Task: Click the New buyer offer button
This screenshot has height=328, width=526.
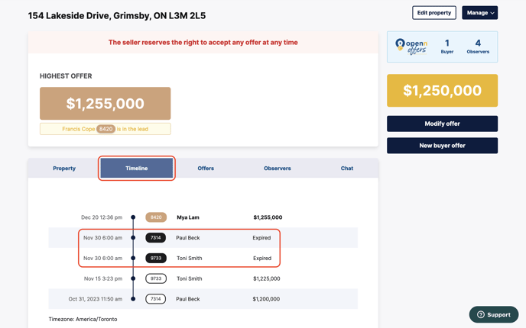Action: (x=442, y=145)
